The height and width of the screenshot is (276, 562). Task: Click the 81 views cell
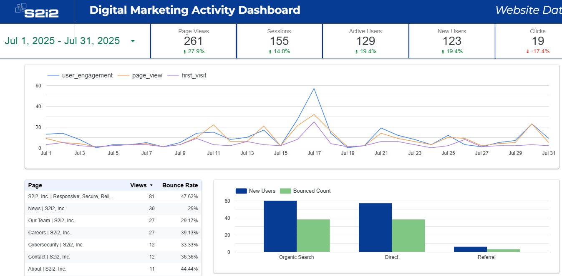pos(151,196)
